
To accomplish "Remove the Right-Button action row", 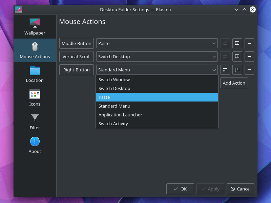I will click(x=249, y=70).
